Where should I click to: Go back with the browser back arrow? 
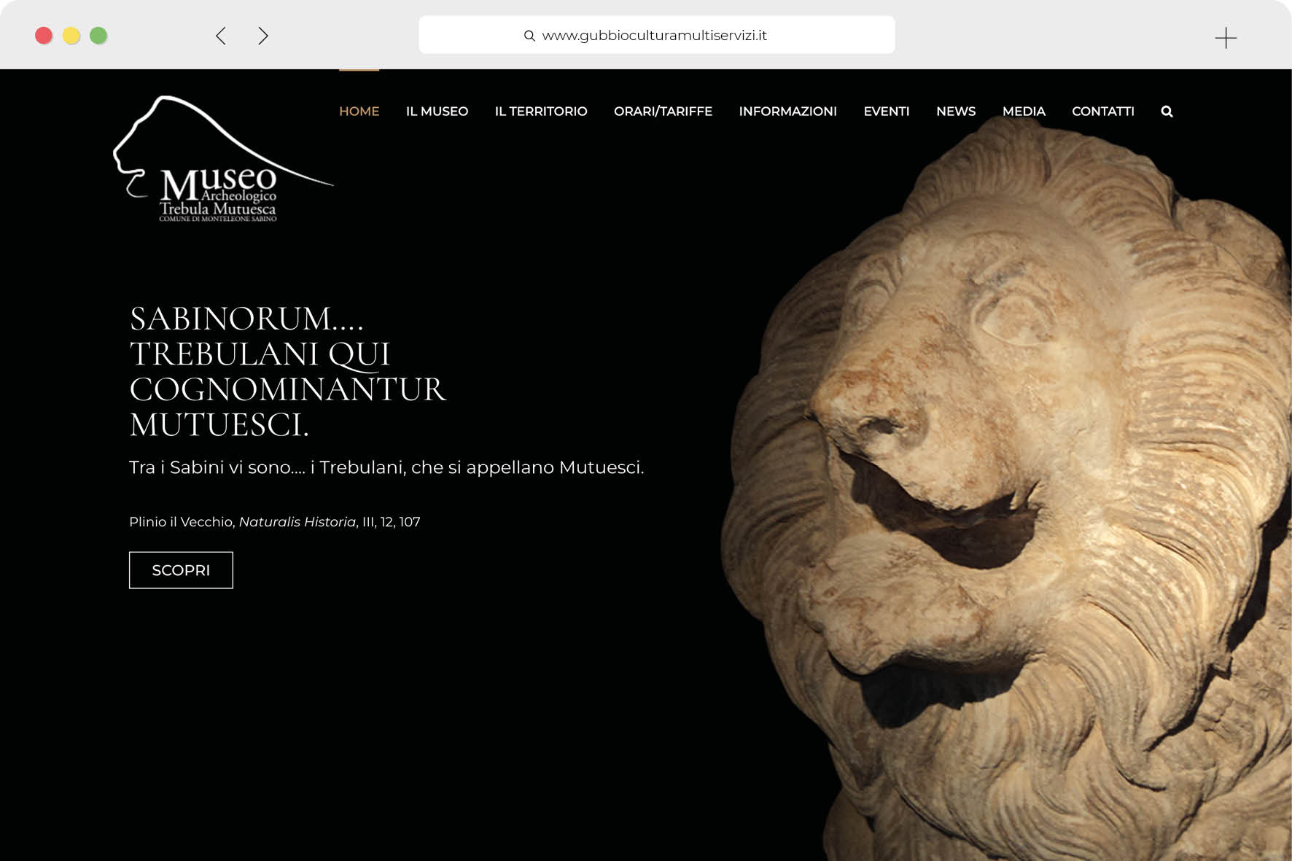[x=221, y=36]
